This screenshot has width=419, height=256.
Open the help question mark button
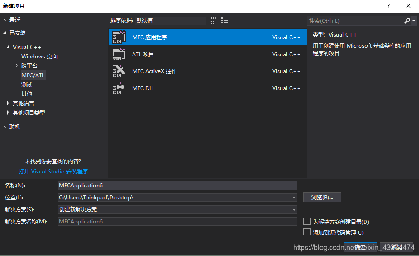tap(388, 6)
